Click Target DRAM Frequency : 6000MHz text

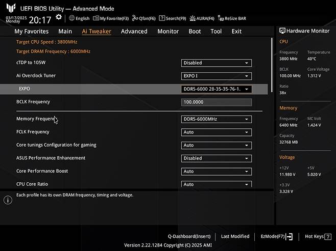pos(53,51)
